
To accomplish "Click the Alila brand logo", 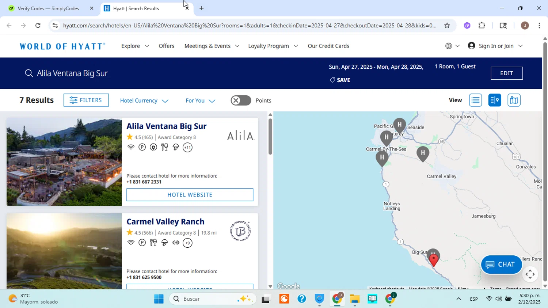I will pyautogui.click(x=240, y=136).
